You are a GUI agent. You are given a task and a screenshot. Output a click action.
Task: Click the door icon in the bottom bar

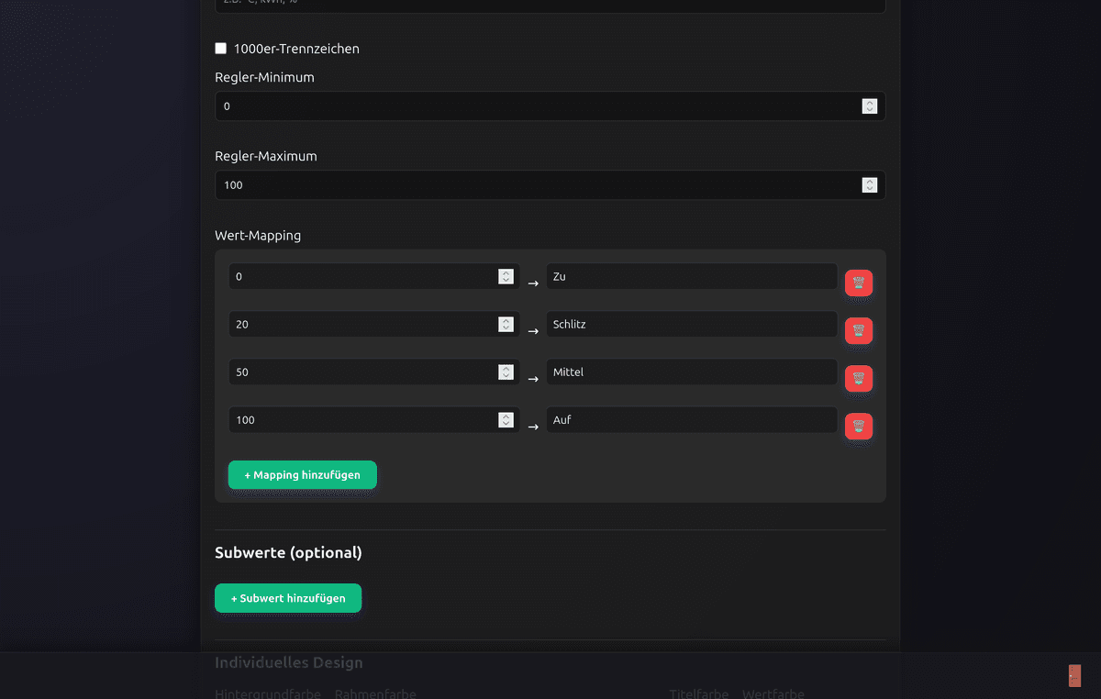(x=1074, y=676)
